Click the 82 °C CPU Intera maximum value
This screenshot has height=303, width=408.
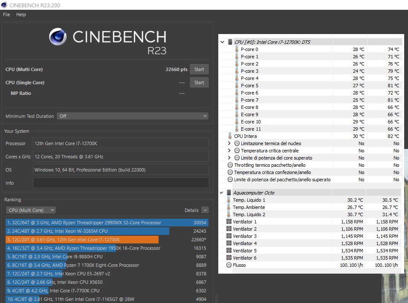(x=393, y=136)
